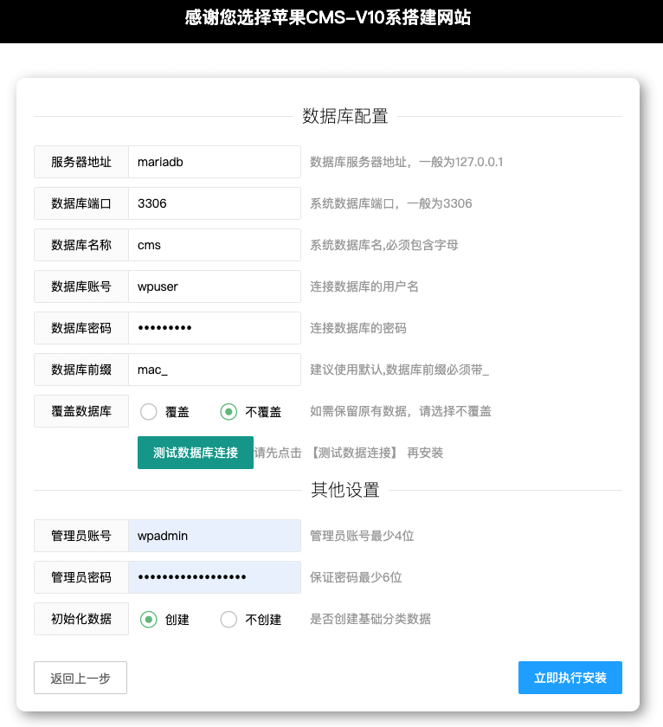Screen dimensions: 663x727
Task: Focus the 管理员账号 field containing wpadmin
Action: coord(214,536)
